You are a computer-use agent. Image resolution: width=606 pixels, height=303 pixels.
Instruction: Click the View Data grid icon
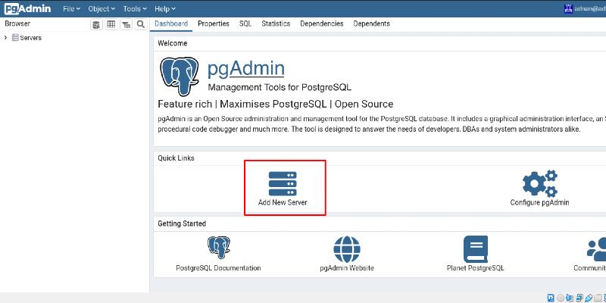click(x=111, y=24)
